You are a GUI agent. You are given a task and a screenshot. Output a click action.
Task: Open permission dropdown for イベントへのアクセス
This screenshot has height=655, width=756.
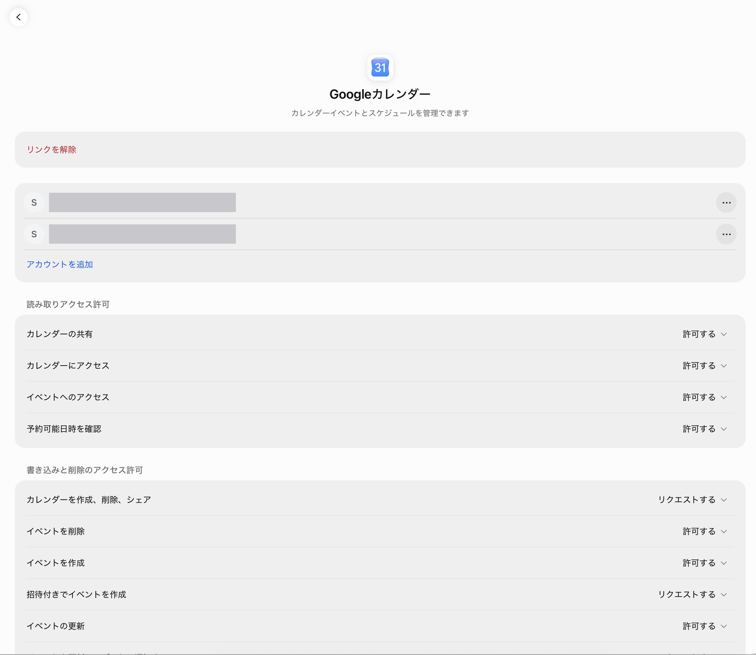(x=704, y=397)
